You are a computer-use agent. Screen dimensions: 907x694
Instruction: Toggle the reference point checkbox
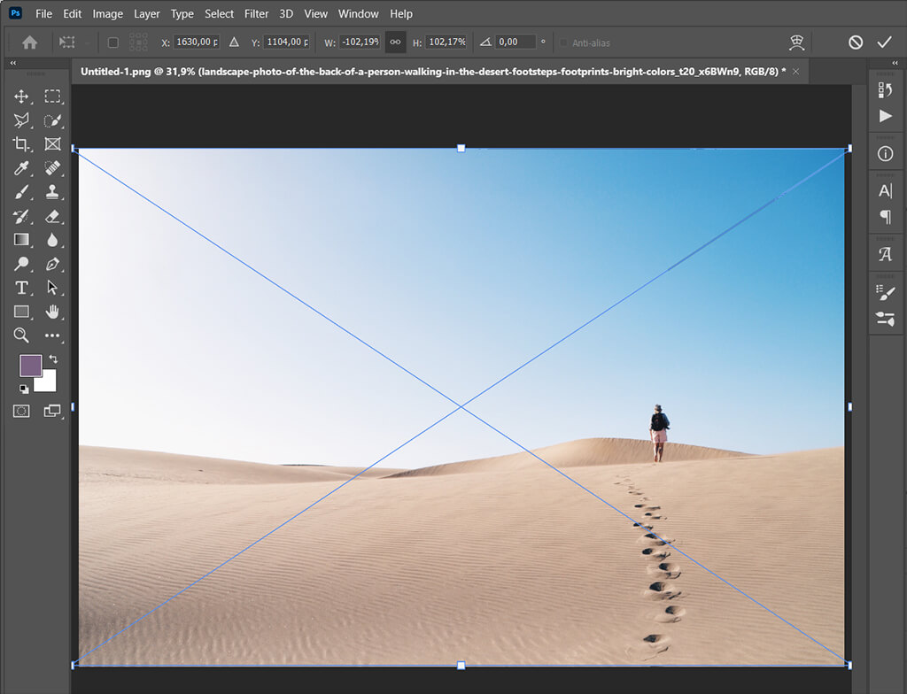pyautogui.click(x=113, y=42)
